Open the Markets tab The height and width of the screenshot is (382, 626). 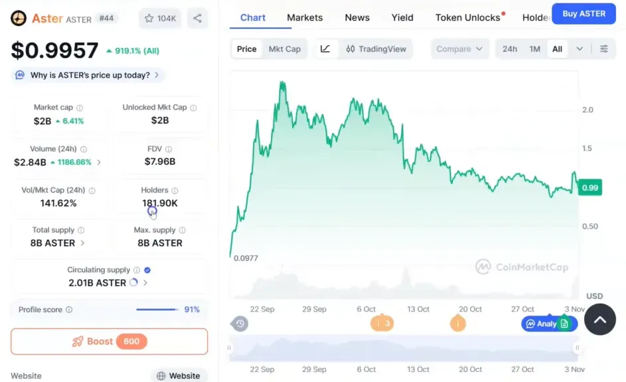(305, 17)
